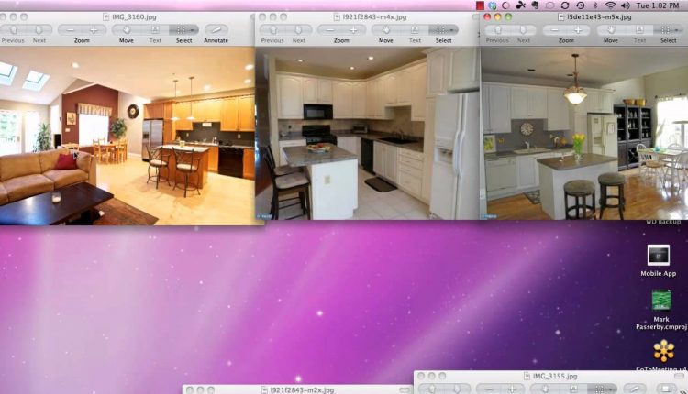Click document icon beside l5de11e43-m5x.jpg title
This screenshot has height=394, width=688.
(560, 17)
